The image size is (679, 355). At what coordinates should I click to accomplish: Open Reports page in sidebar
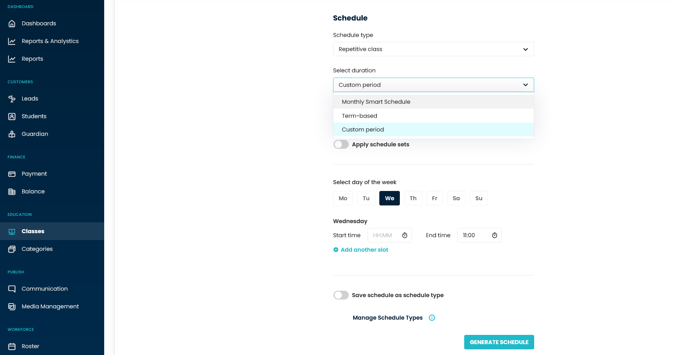[52, 59]
